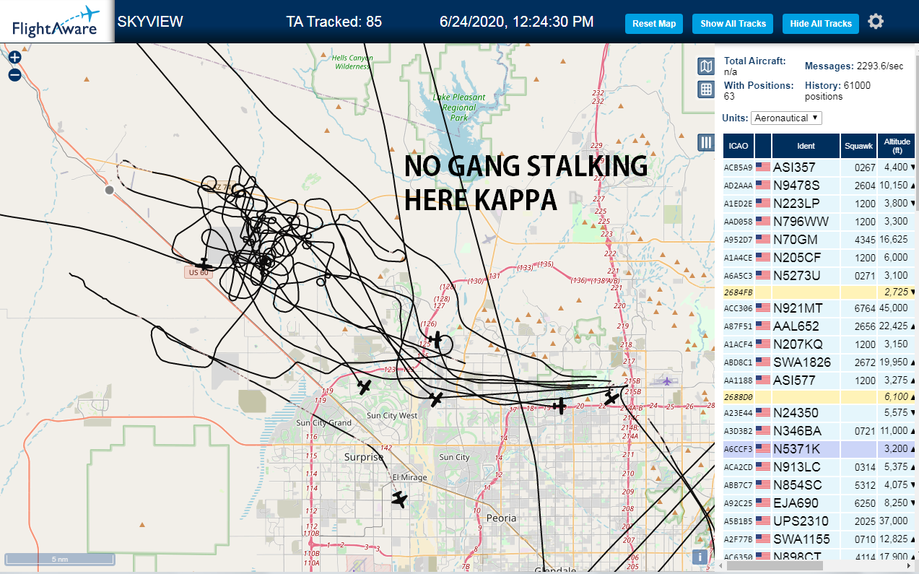Select the N9478S aircraft row

(819, 186)
